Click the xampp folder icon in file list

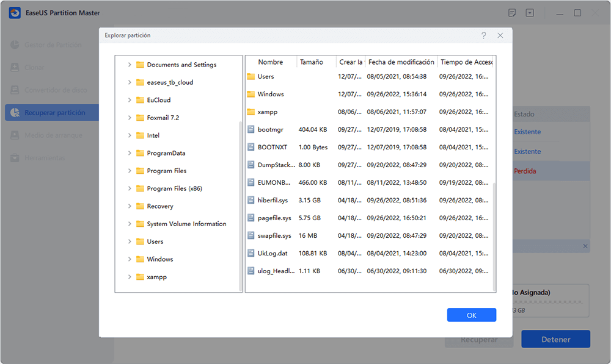(x=251, y=112)
